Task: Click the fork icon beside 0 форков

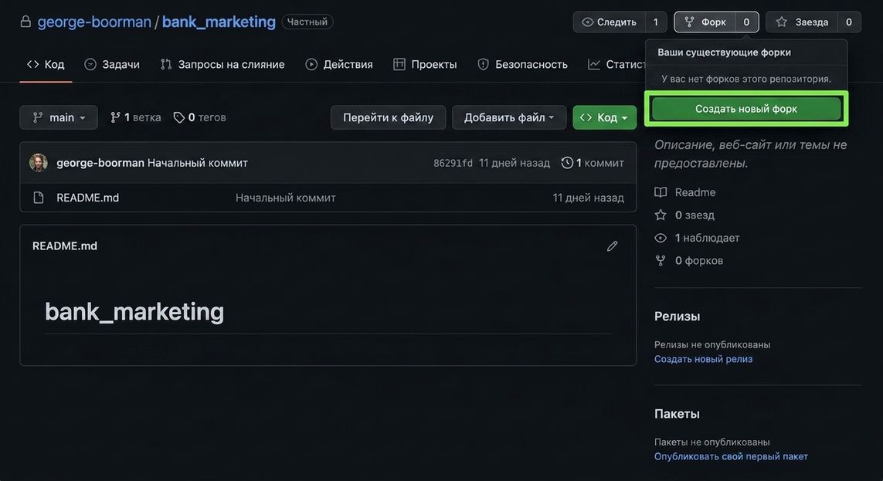Action: click(661, 260)
